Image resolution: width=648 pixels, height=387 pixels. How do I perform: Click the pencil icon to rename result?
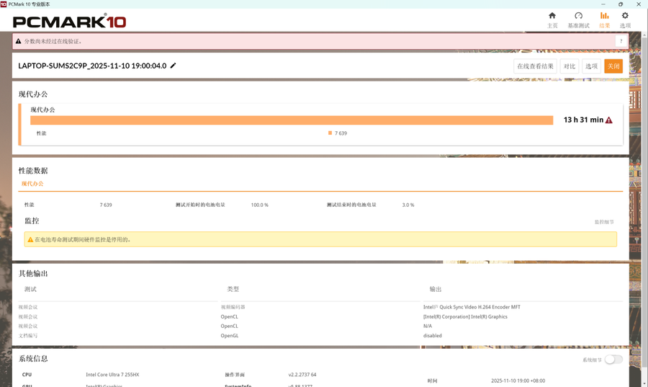(x=174, y=66)
